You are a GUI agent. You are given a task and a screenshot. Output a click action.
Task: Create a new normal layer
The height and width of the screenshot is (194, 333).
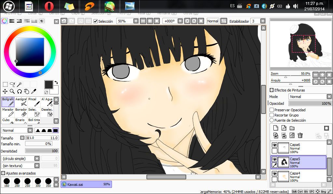click(276, 128)
